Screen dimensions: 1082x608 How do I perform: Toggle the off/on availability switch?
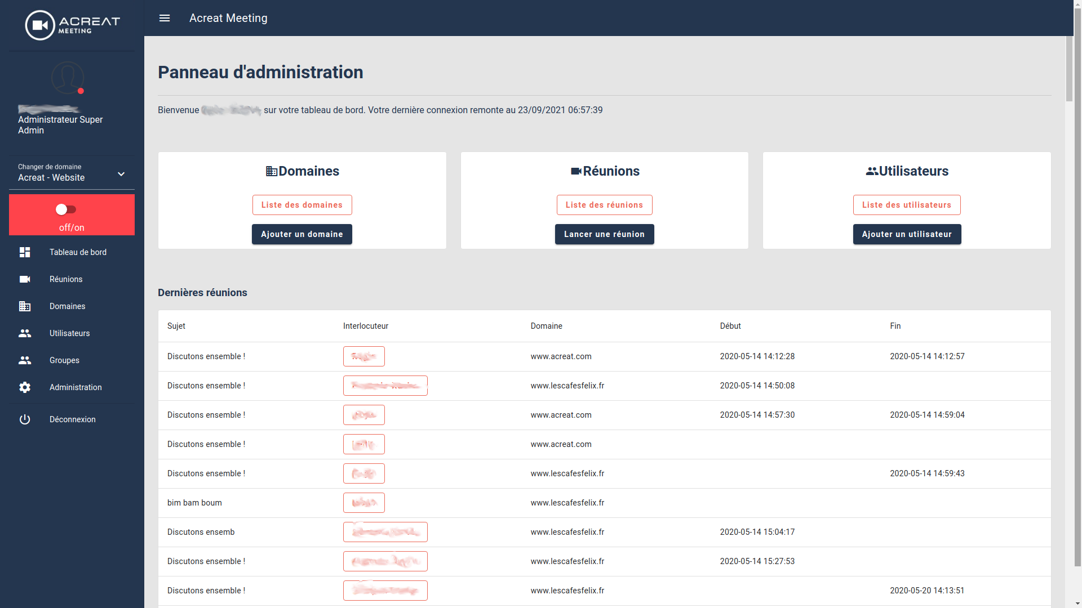66,209
